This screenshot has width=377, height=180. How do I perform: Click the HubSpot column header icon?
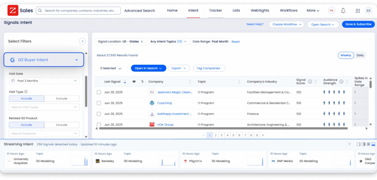click(x=142, y=82)
